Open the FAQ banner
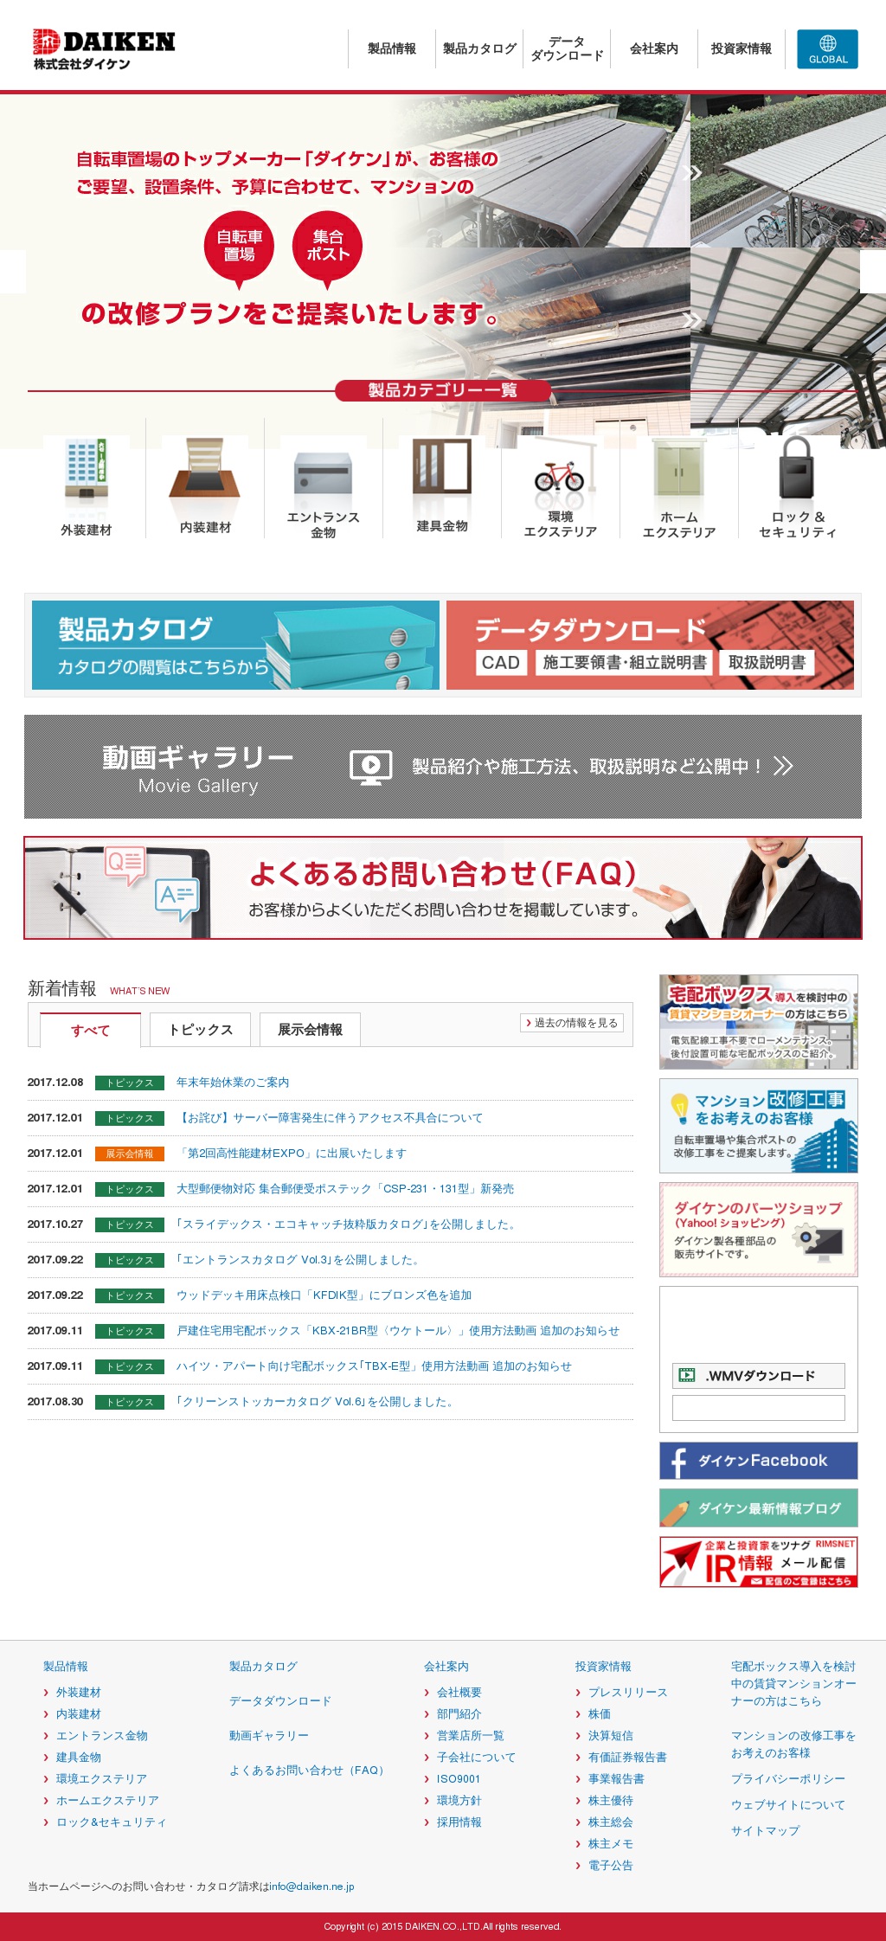The image size is (886, 1941). click(x=443, y=888)
